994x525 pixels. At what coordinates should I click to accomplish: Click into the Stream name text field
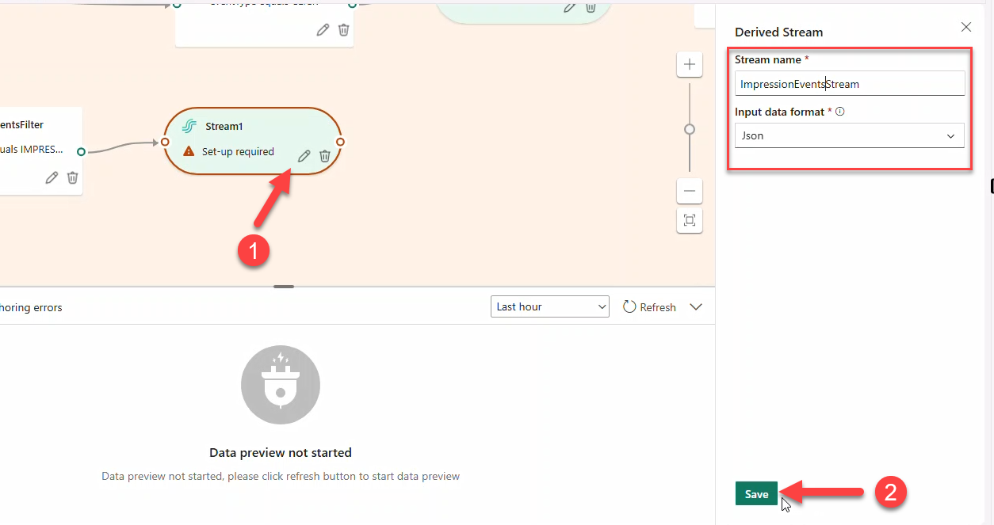pos(849,84)
